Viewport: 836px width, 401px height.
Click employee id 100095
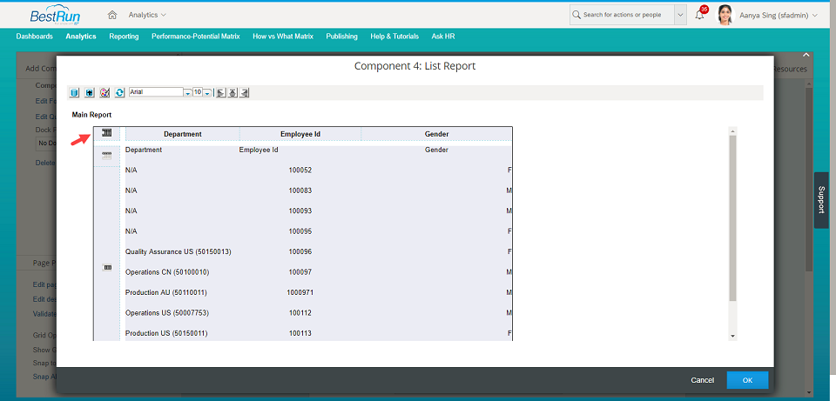click(x=300, y=231)
